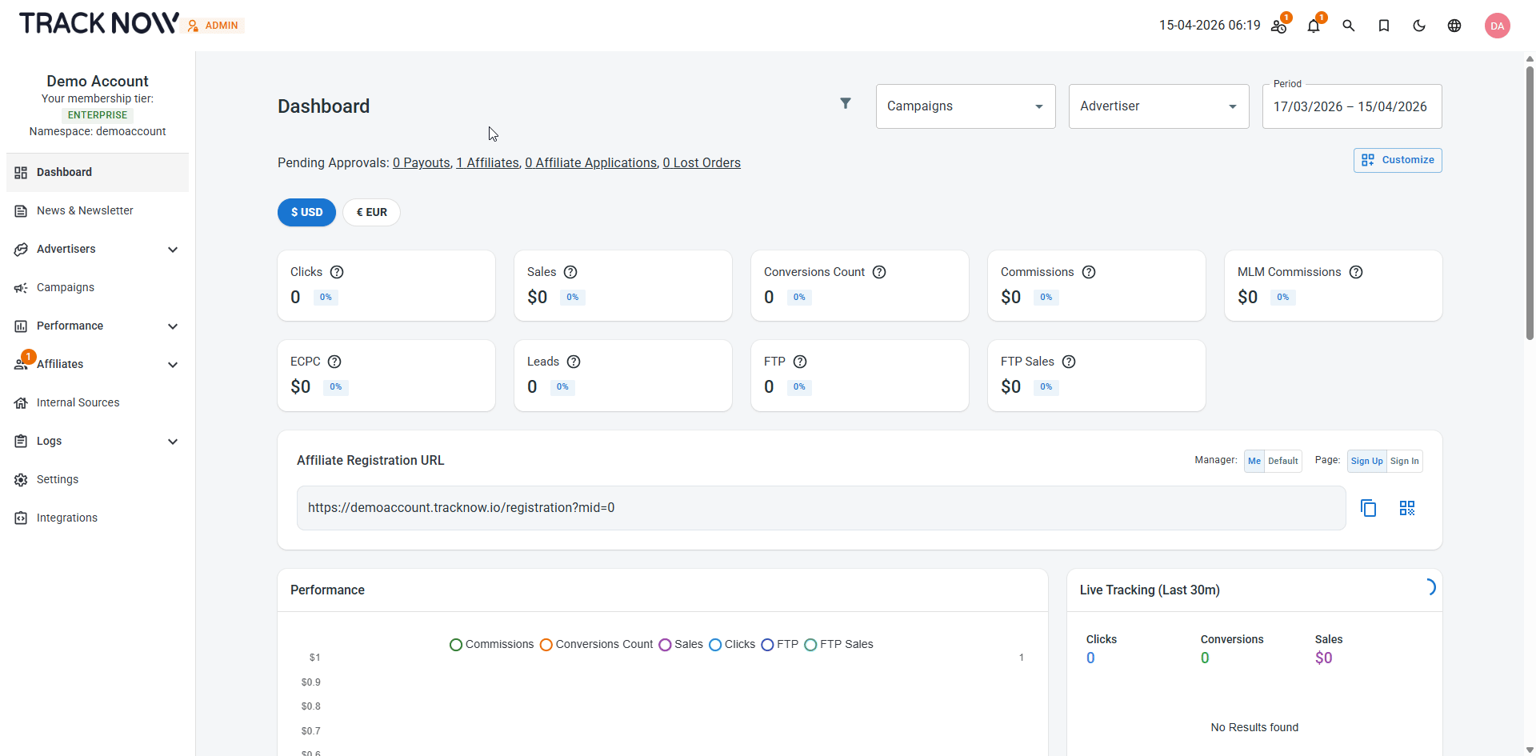The height and width of the screenshot is (756, 1536).
Task: Click the filter funnel icon
Action: [x=846, y=103]
